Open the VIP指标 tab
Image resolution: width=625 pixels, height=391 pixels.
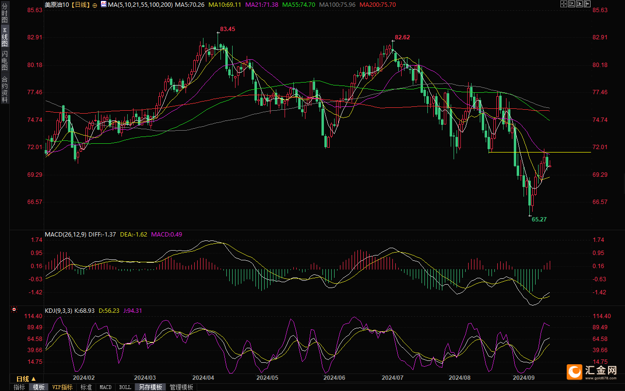tap(62, 387)
